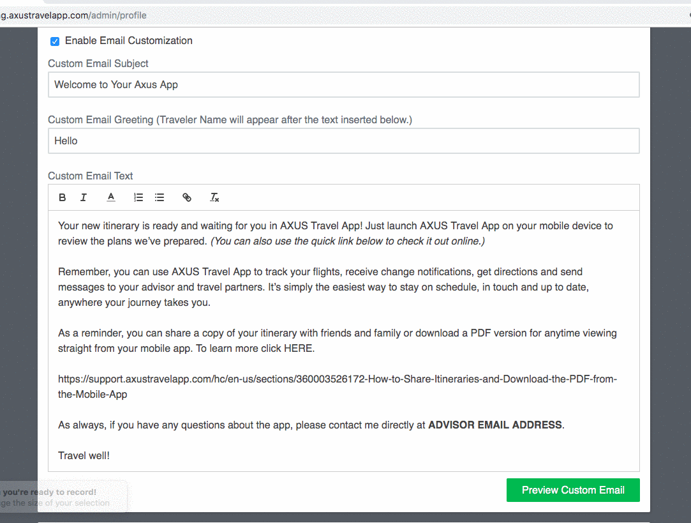Screen dimensions: 691x523
Task: Click the browser address bar URL
Action: pos(73,15)
